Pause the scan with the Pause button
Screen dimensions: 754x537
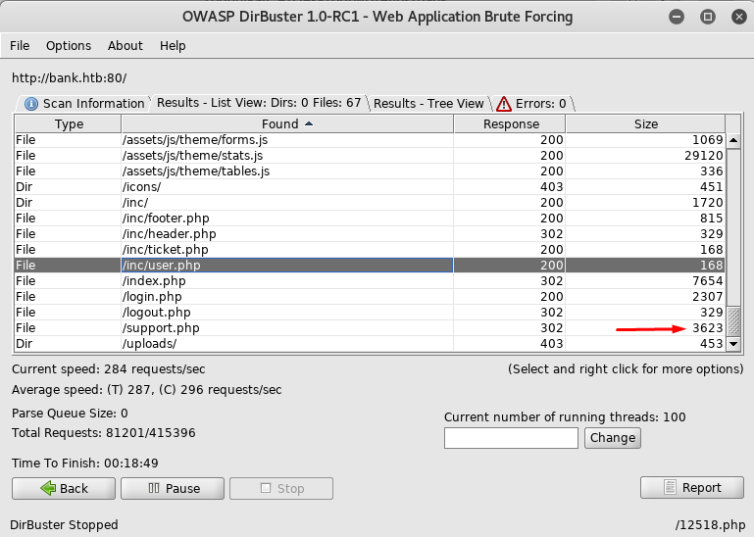[x=173, y=488]
